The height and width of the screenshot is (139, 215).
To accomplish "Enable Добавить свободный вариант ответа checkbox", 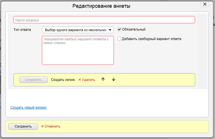I will point(119,39).
